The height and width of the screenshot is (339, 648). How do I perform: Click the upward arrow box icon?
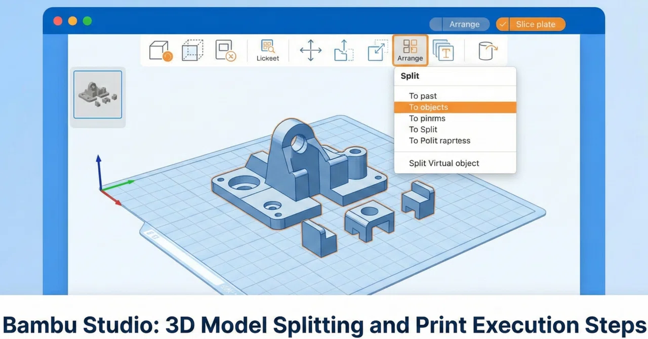point(343,51)
